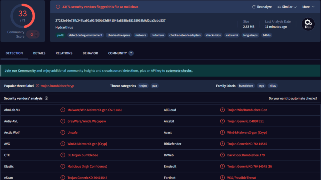Click the alert icon in the Arcabit result
This screenshot has height=180, width=321.
222,121
